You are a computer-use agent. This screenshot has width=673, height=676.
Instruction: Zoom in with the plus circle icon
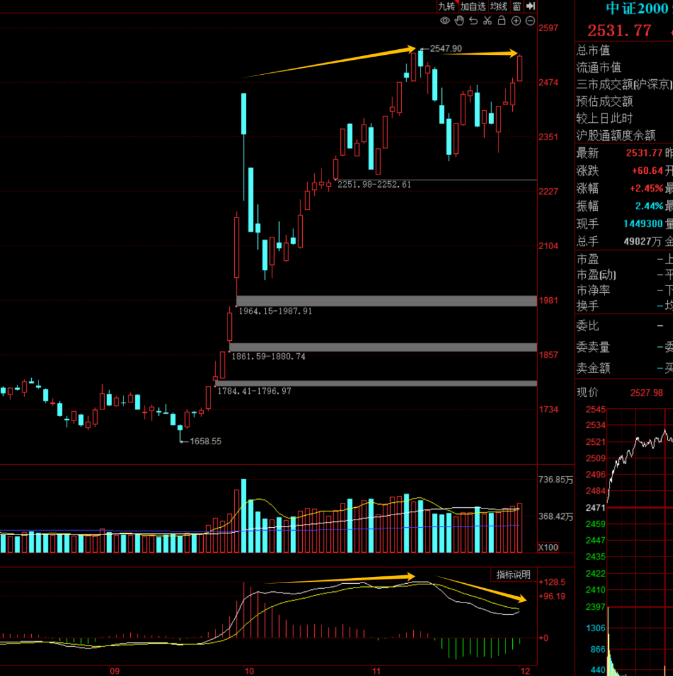pyautogui.click(x=516, y=21)
